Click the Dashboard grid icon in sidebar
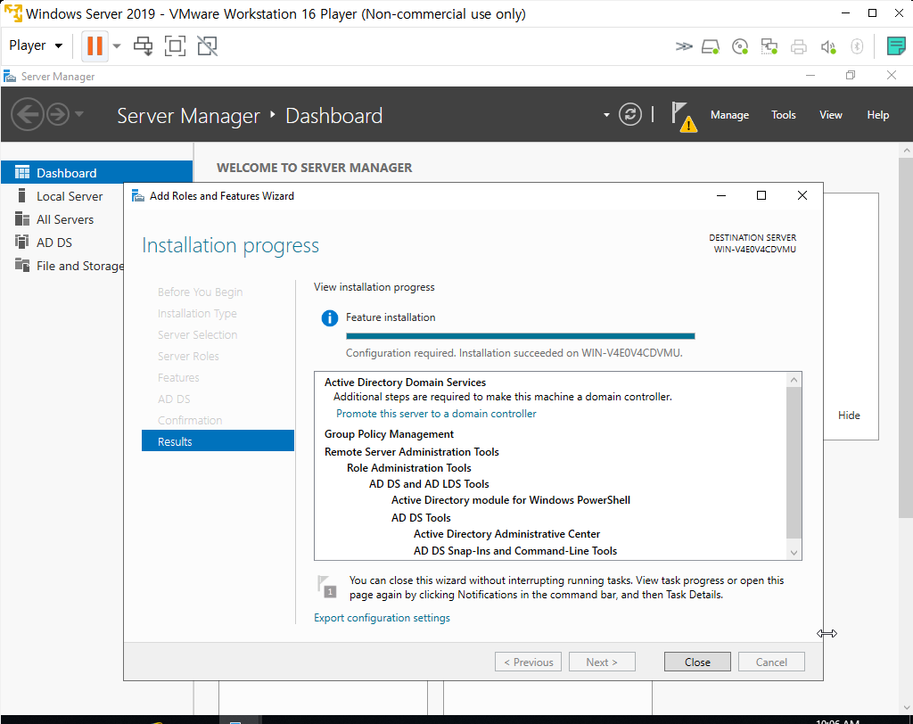 (x=22, y=172)
